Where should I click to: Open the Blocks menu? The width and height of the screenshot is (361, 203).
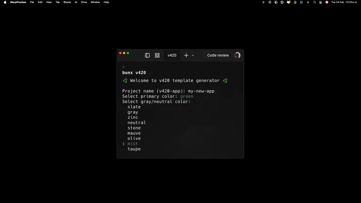67,2
